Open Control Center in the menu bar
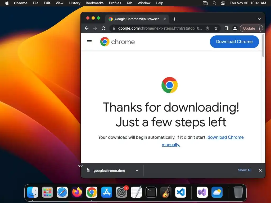 click(x=223, y=3)
